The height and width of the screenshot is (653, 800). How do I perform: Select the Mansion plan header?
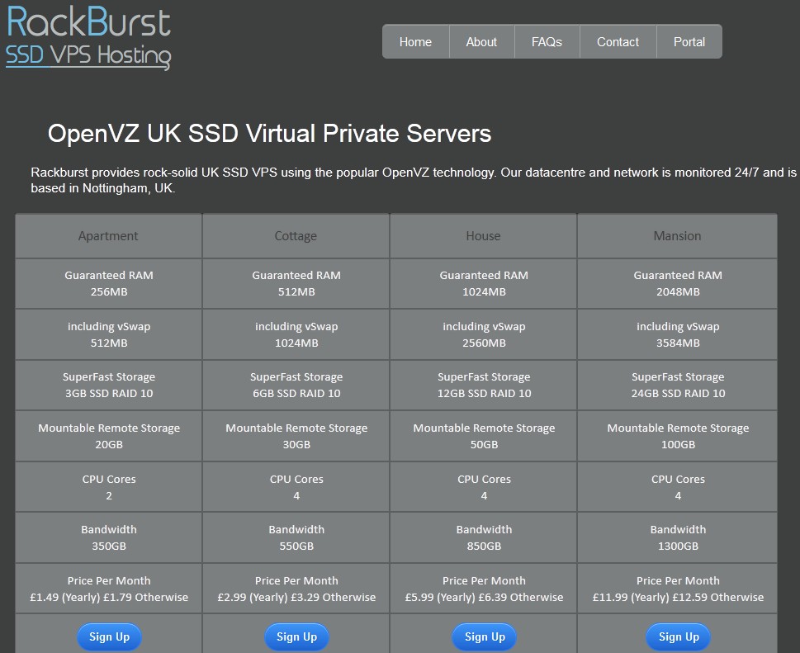[x=678, y=236]
